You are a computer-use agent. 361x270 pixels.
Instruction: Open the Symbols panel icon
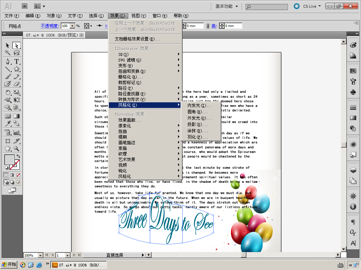[x=353, y=92]
